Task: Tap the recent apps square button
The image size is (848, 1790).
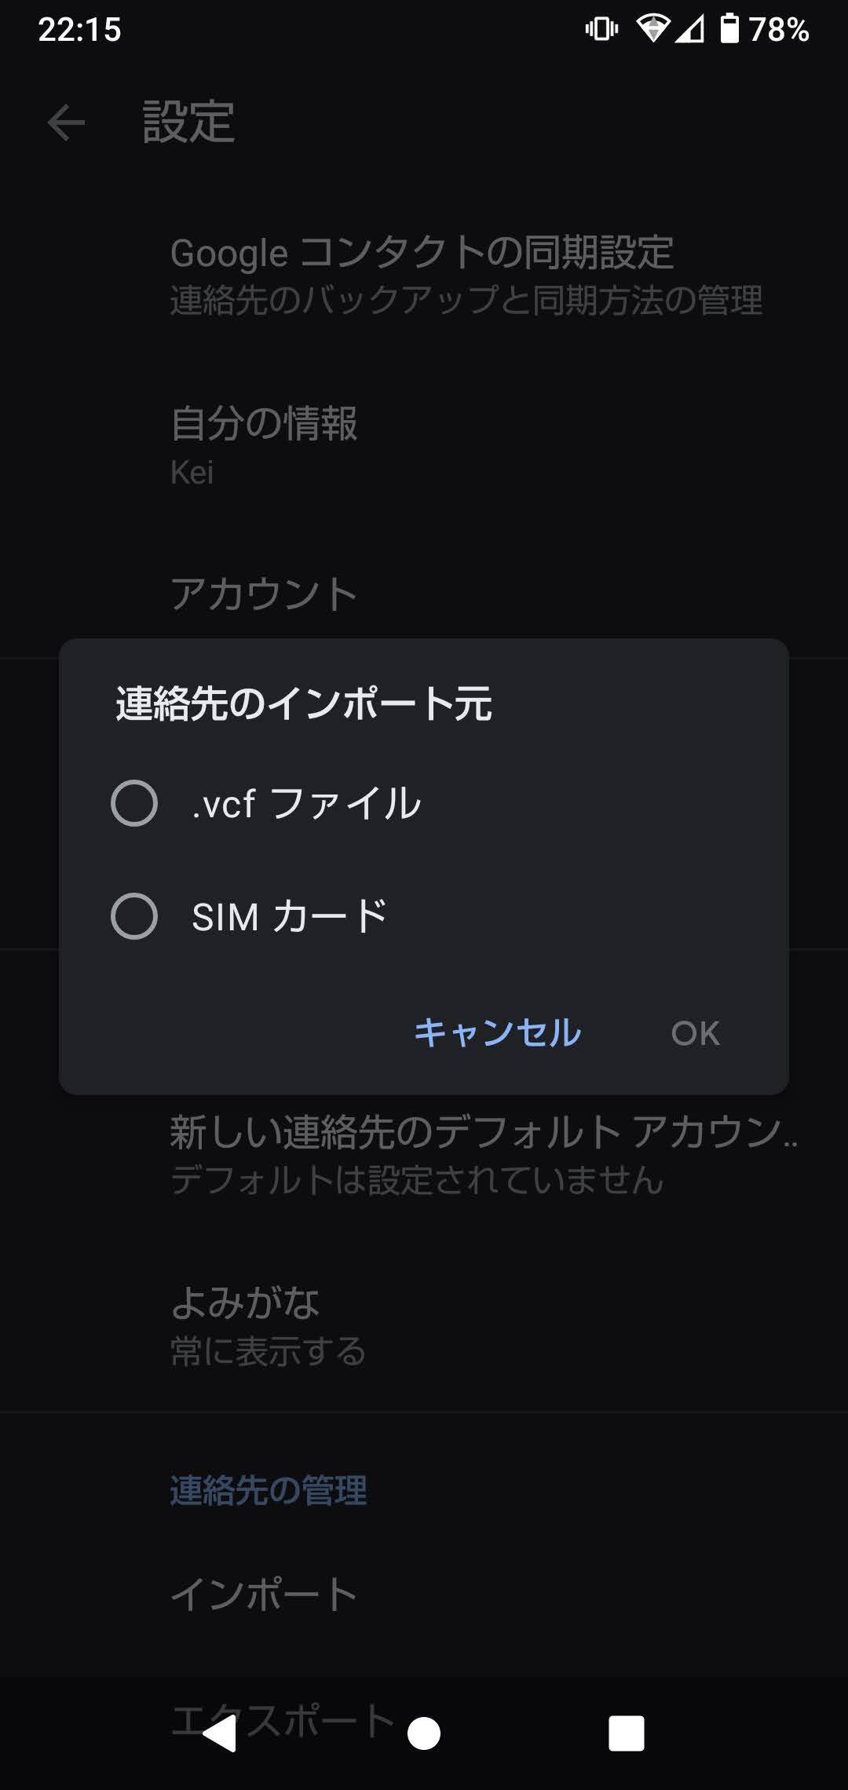Action: 626,1733
